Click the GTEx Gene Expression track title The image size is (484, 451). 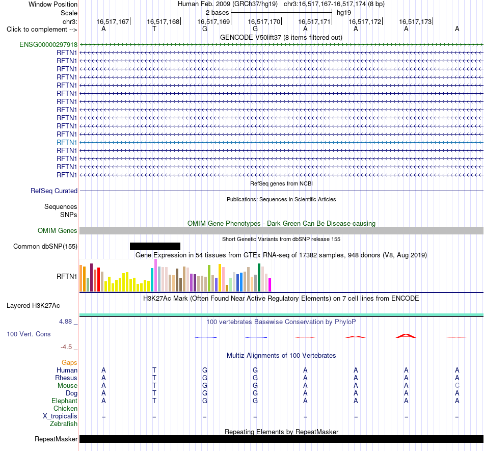[281, 255]
